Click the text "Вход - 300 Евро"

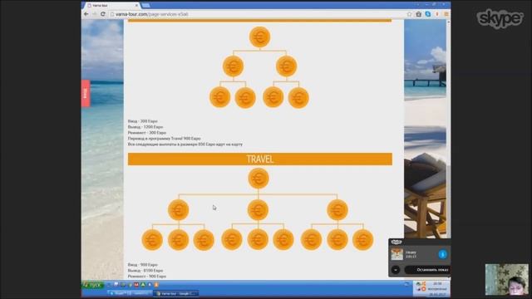[142, 121]
